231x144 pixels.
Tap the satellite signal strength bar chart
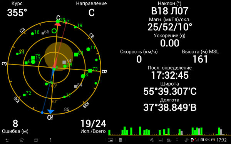click(169, 131)
